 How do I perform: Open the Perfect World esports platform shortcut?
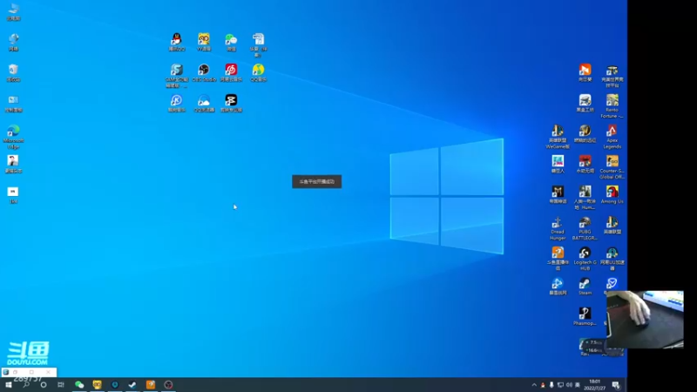[x=612, y=76]
